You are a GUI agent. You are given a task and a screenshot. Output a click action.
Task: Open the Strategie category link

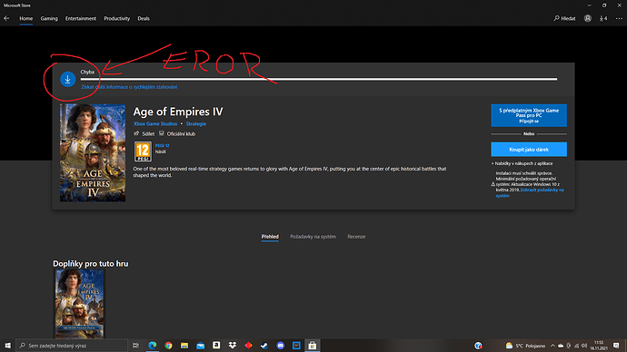tap(196, 123)
